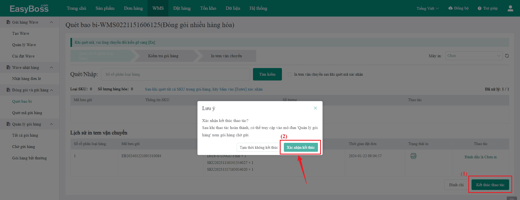The width and height of the screenshot is (520, 200).
Task: Click SKU20231117163054020 × 1 text
Action: point(230,169)
